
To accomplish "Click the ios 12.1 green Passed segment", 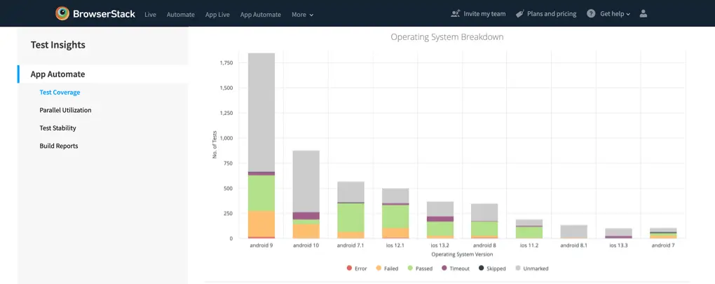I will 395,217.
